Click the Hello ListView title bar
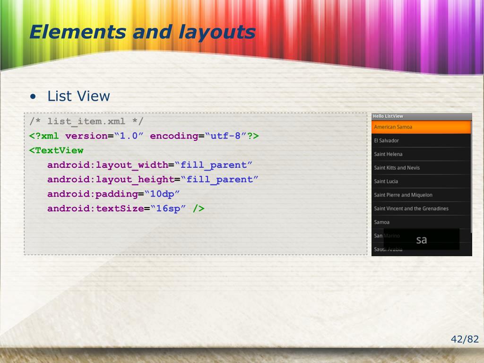484x363 pixels. [x=422, y=116]
